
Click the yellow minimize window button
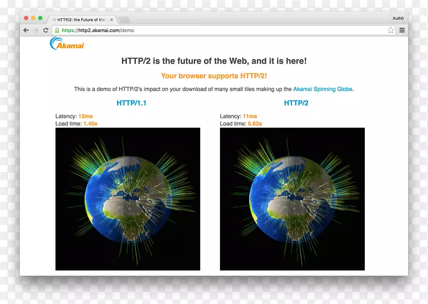(x=33, y=18)
